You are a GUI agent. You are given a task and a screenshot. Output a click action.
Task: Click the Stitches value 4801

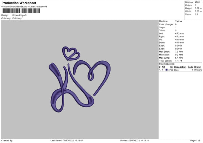pos(197,2)
